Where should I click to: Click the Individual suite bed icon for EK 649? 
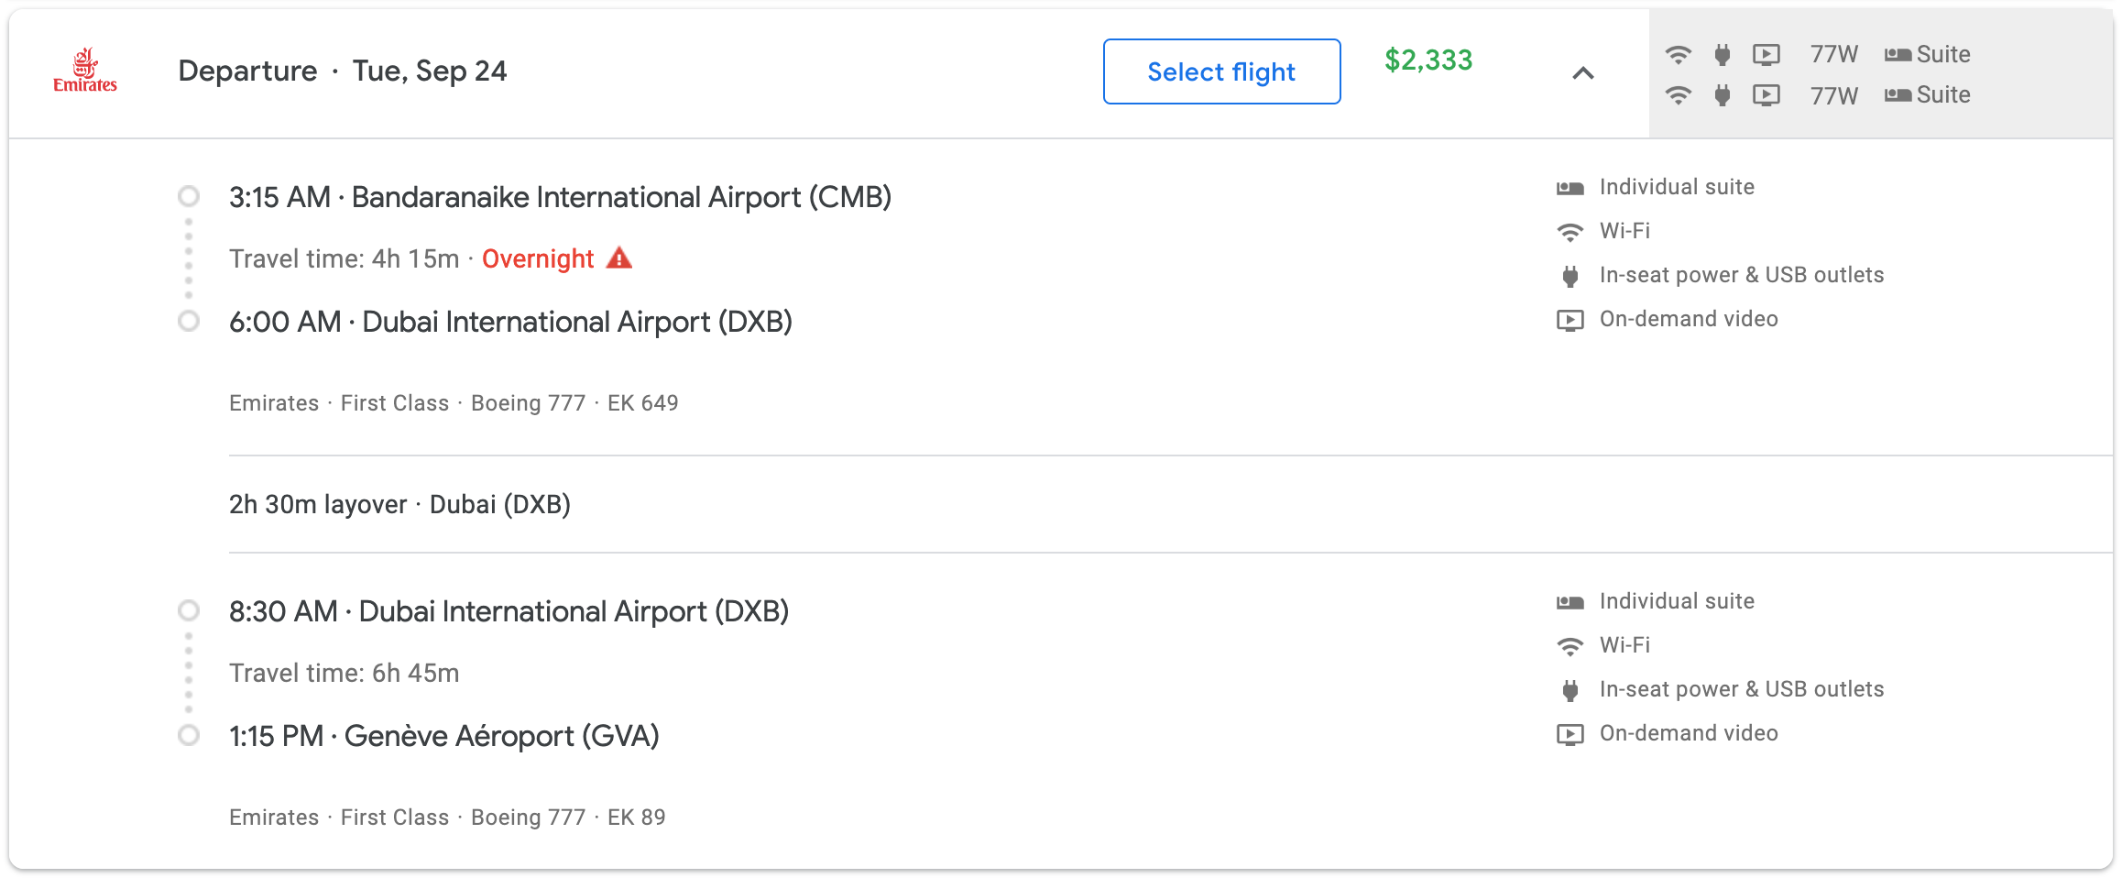(x=1570, y=188)
